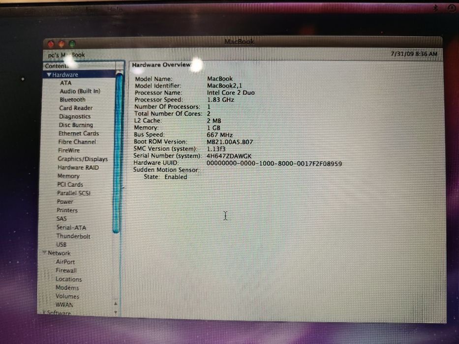Open Serial-ATA entry
Viewport: 459px width, 344px height.
coord(71,228)
